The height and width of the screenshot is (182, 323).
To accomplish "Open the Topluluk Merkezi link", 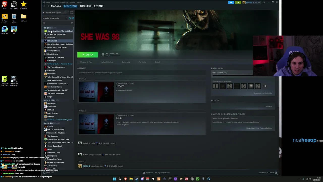I will click(x=107, y=62).
